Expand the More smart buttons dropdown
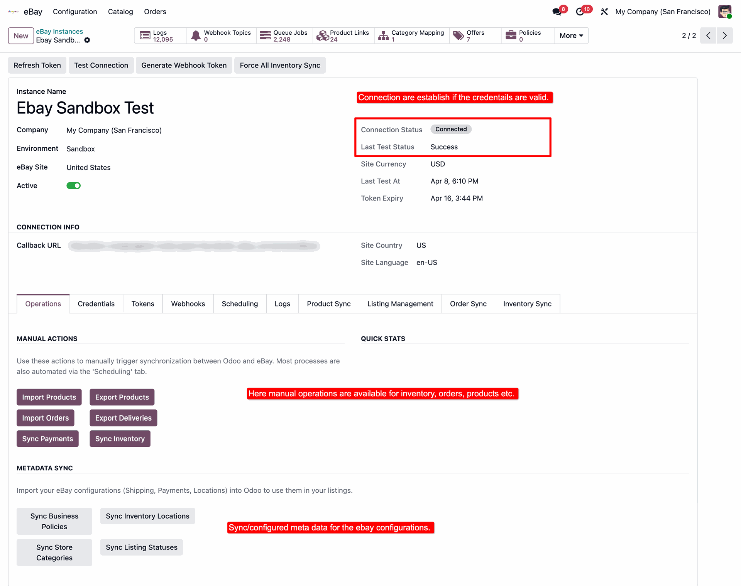Image resolution: width=741 pixels, height=586 pixels. pos(571,35)
